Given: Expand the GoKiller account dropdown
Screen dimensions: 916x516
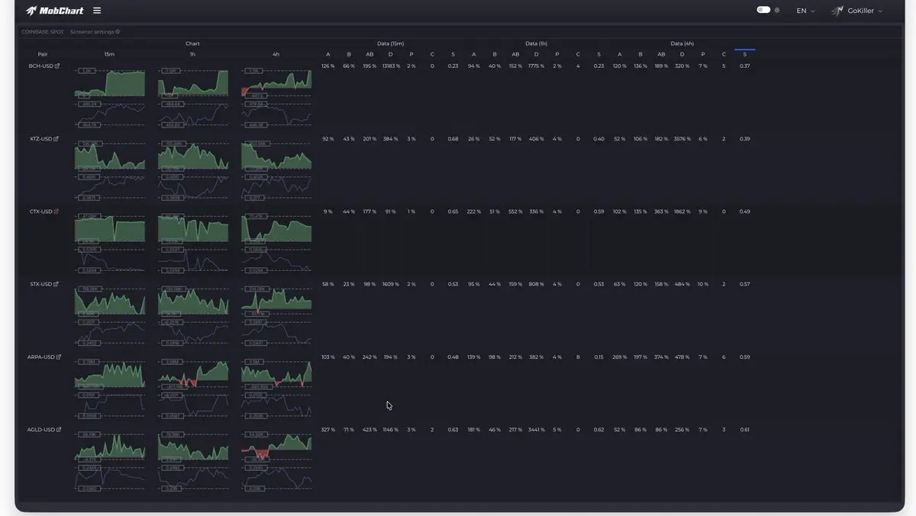Looking at the screenshot, I should [x=865, y=11].
